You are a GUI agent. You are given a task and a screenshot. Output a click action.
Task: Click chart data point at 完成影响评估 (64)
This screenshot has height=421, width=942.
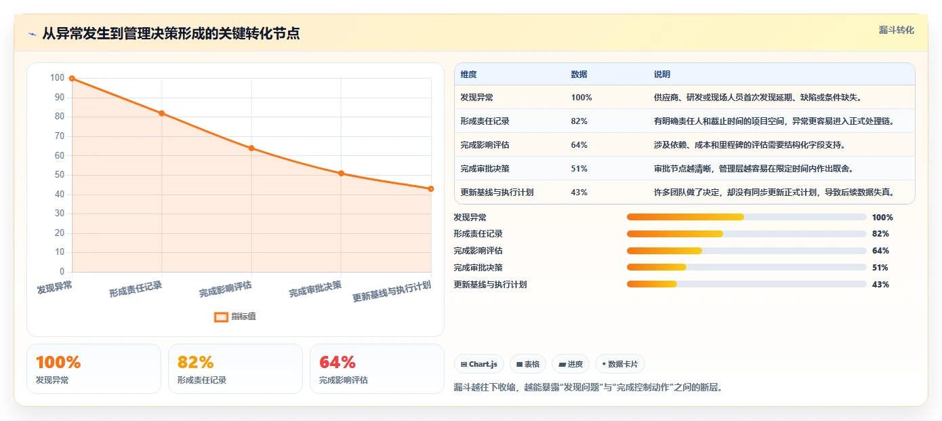[251, 148]
